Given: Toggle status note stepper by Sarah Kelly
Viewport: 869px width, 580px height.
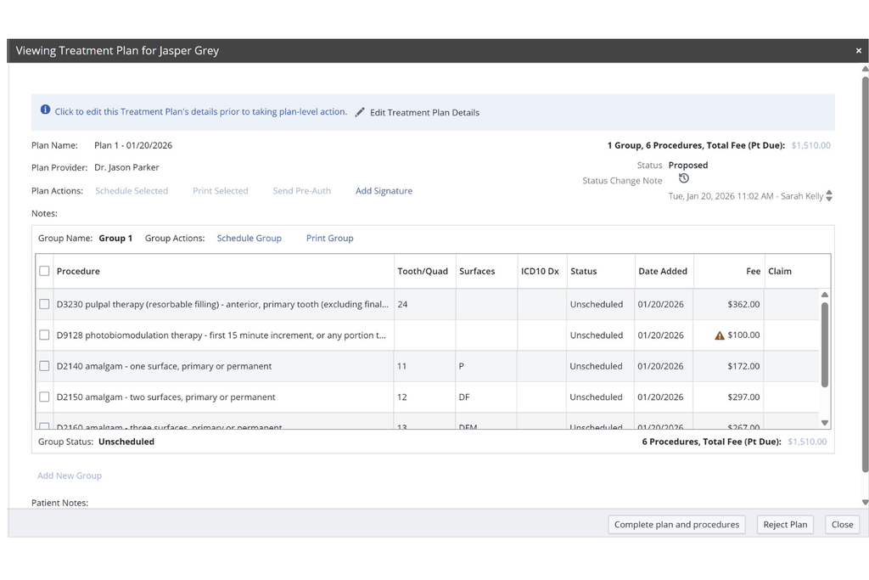Looking at the screenshot, I should point(829,195).
